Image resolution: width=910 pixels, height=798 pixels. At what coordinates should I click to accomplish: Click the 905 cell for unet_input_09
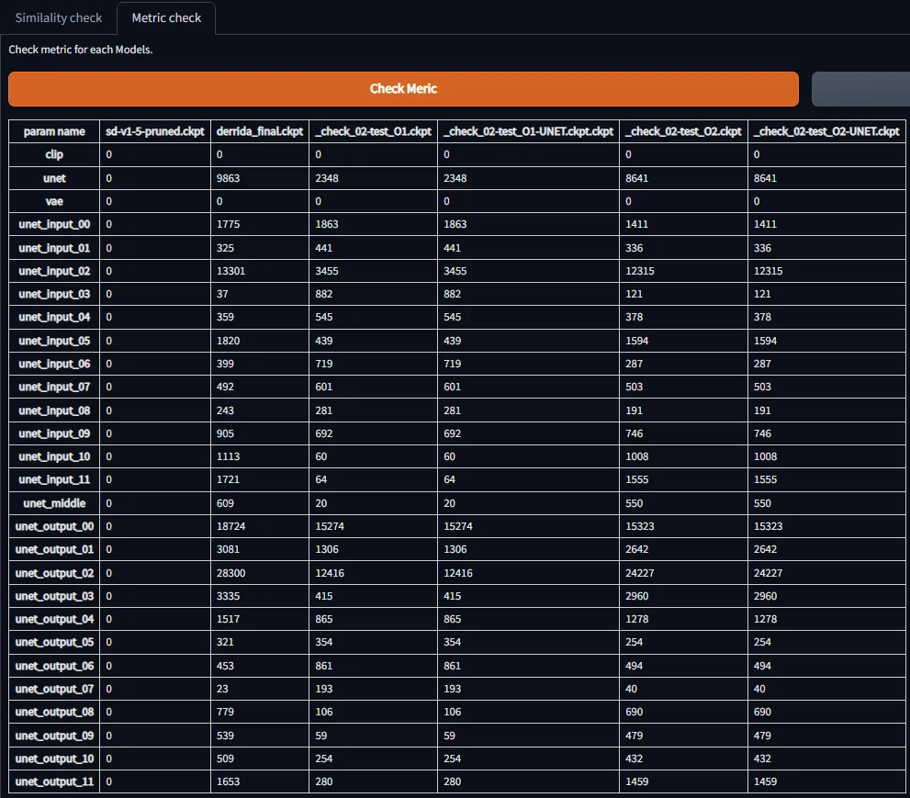tap(260, 433)
